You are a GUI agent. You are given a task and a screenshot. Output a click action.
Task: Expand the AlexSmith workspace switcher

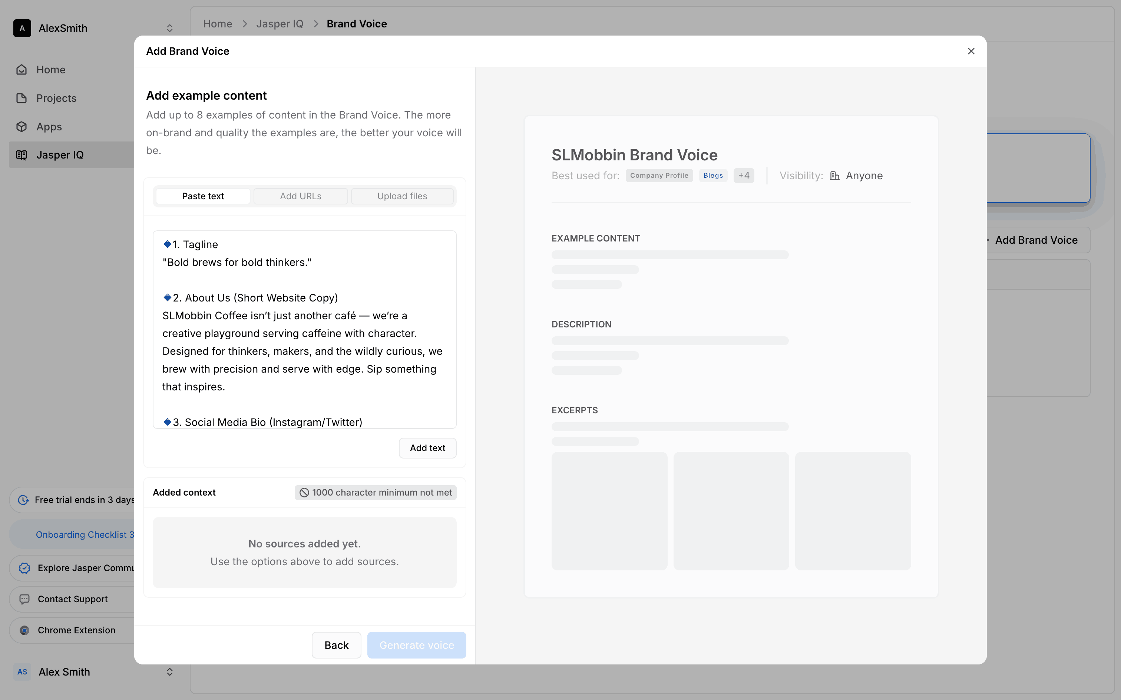click(x=169, y=28)
